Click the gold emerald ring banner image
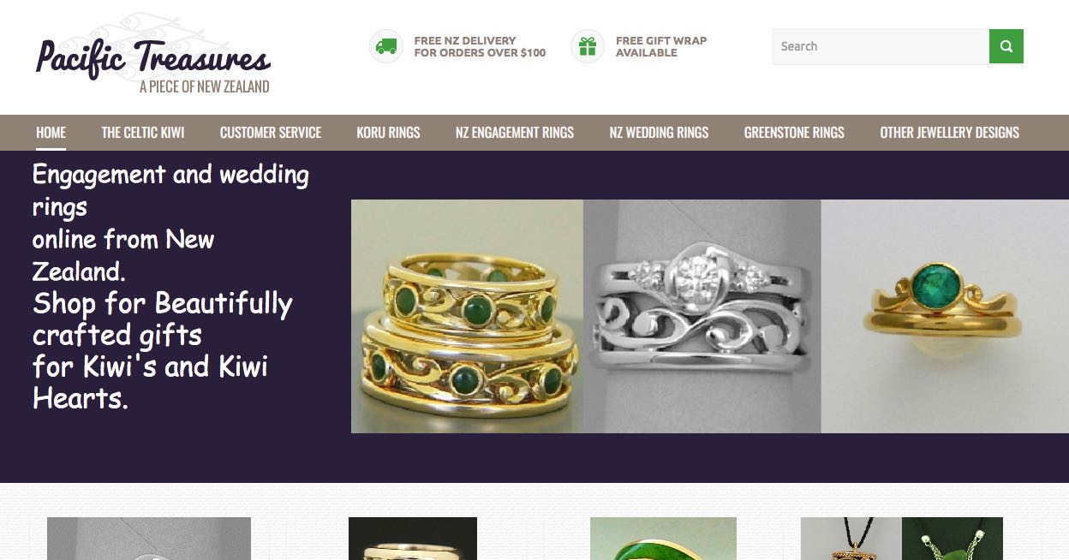This screenshot has height=560, width=1069. tap(945, 316)
